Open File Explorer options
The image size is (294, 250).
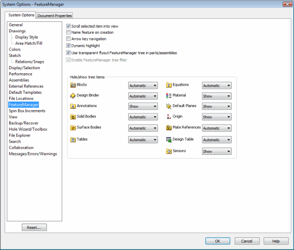[x=20, y=135]
